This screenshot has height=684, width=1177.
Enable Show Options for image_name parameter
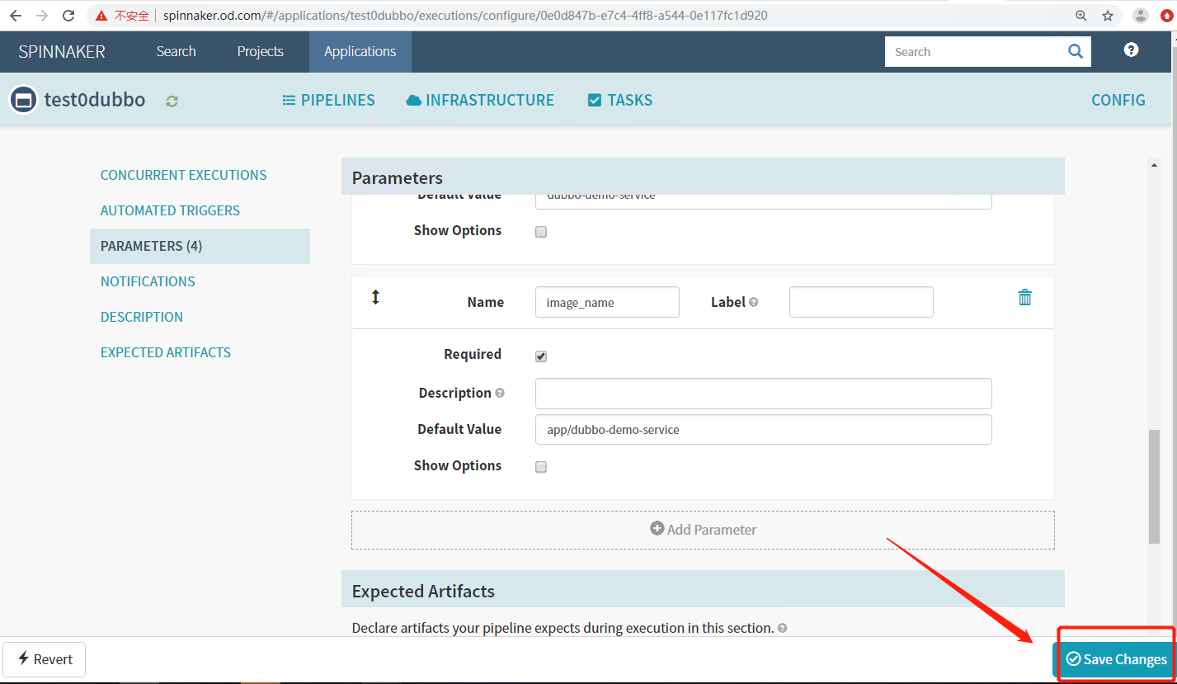coord(541,467)
